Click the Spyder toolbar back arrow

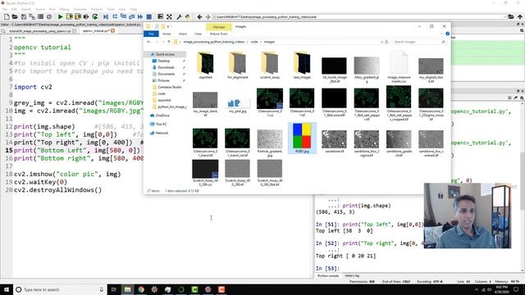coord(199,16)
